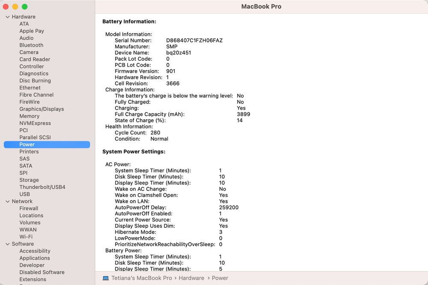
Task: Select FireWire in sidebar
Action: pyautogui.click(x=30, y=102)
